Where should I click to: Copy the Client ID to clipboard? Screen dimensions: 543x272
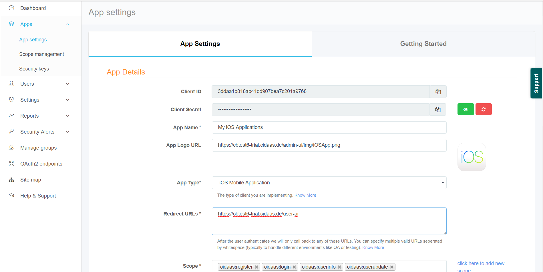[438, 92]
